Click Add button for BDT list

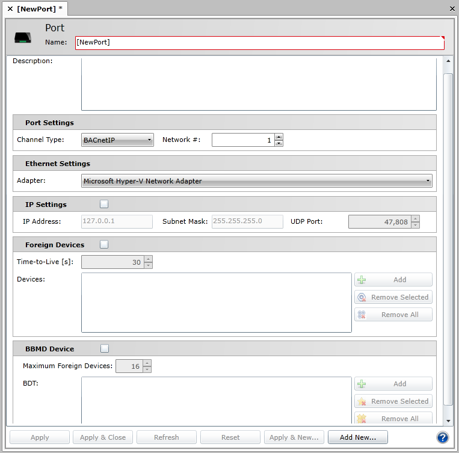click(x=393, y=384)
